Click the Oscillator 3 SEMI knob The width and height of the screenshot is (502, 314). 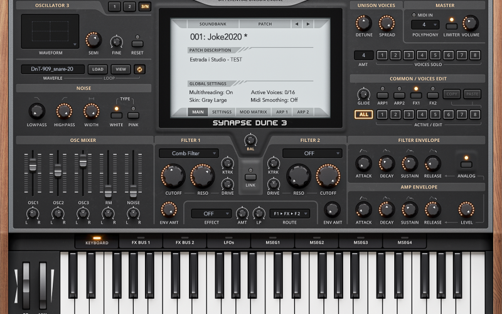pos(93,40)
